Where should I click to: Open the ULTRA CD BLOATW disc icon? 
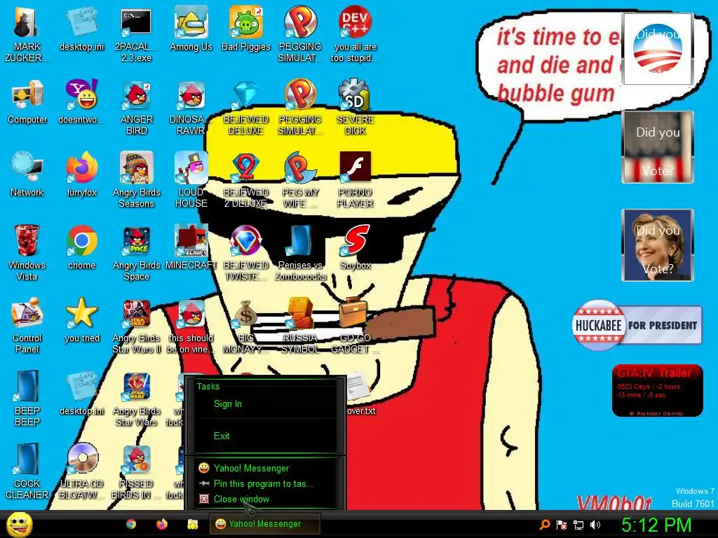tap(81, 471)
